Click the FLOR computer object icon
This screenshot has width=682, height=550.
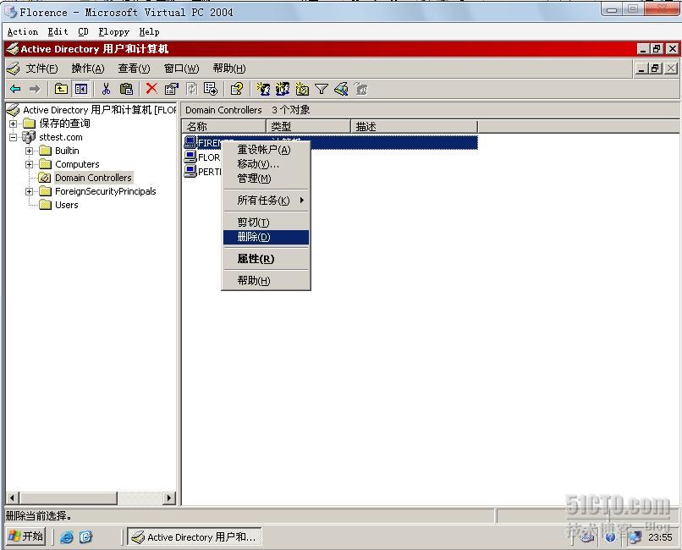click(x=190, y=157)
